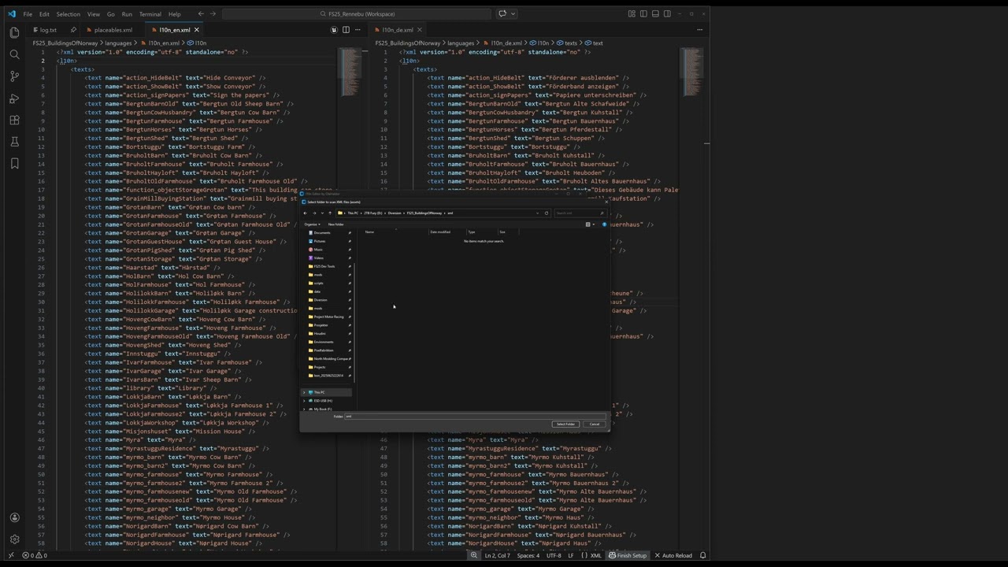Sort by the Date modified column header

[440, 232]
